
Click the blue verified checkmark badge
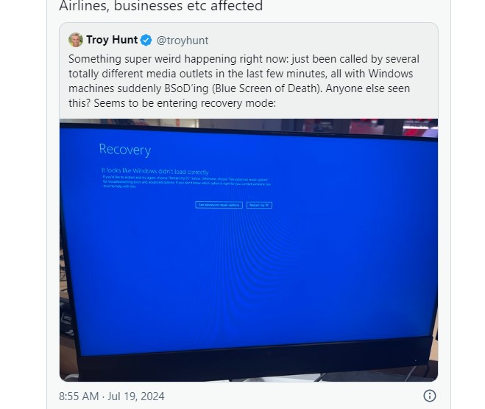(x=146, y=41)
